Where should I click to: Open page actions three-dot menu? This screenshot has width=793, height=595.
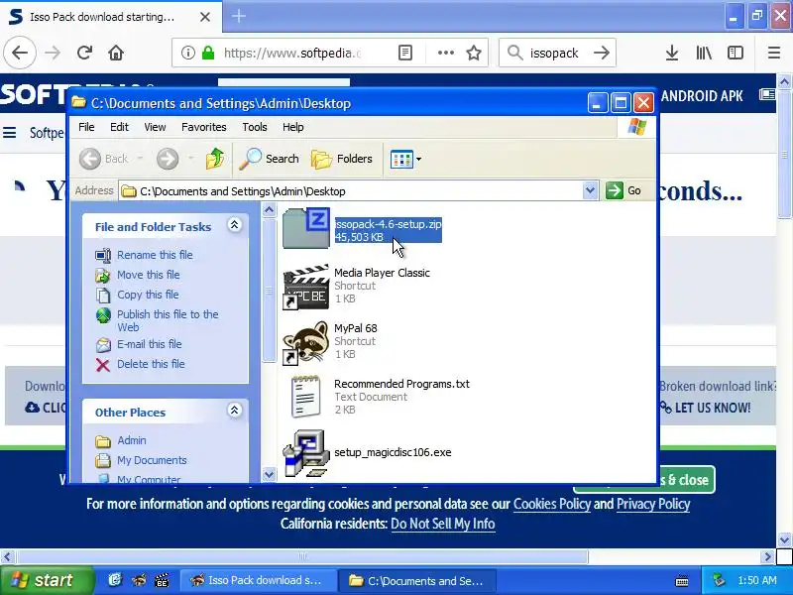pyautogui.click(x=445, y=53)
